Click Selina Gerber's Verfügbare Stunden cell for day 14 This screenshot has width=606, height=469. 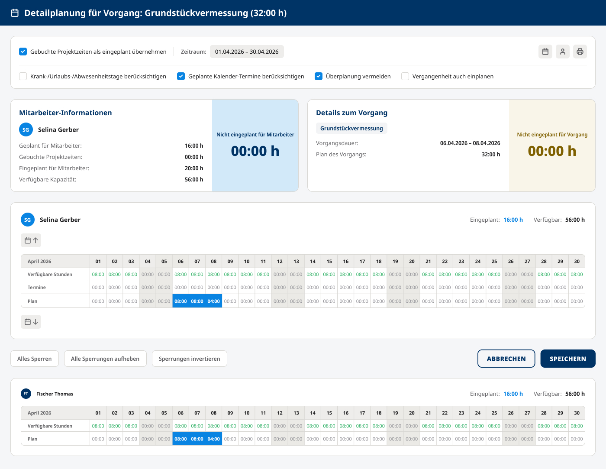(313, 274)
